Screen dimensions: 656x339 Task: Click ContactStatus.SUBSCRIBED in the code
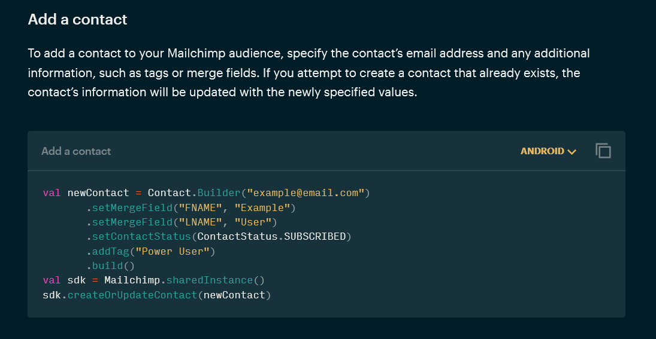tap(271, 236)
